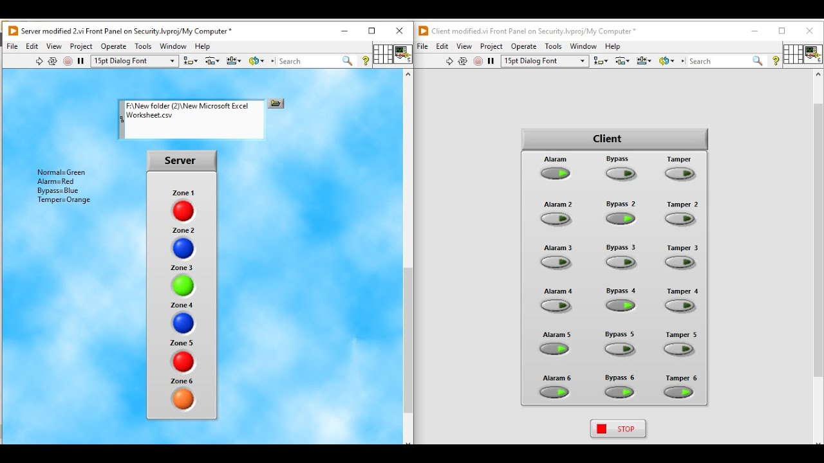Click Abort Execution in Server window toolbar
This screenshot has width=824, height=463.
click(x=68, y=61)
